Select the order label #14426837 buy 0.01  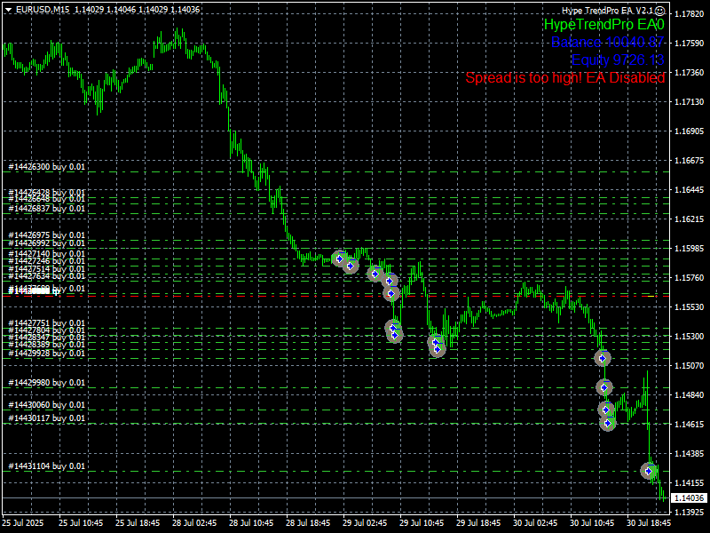pyautogui.click(x=47, y=208)
